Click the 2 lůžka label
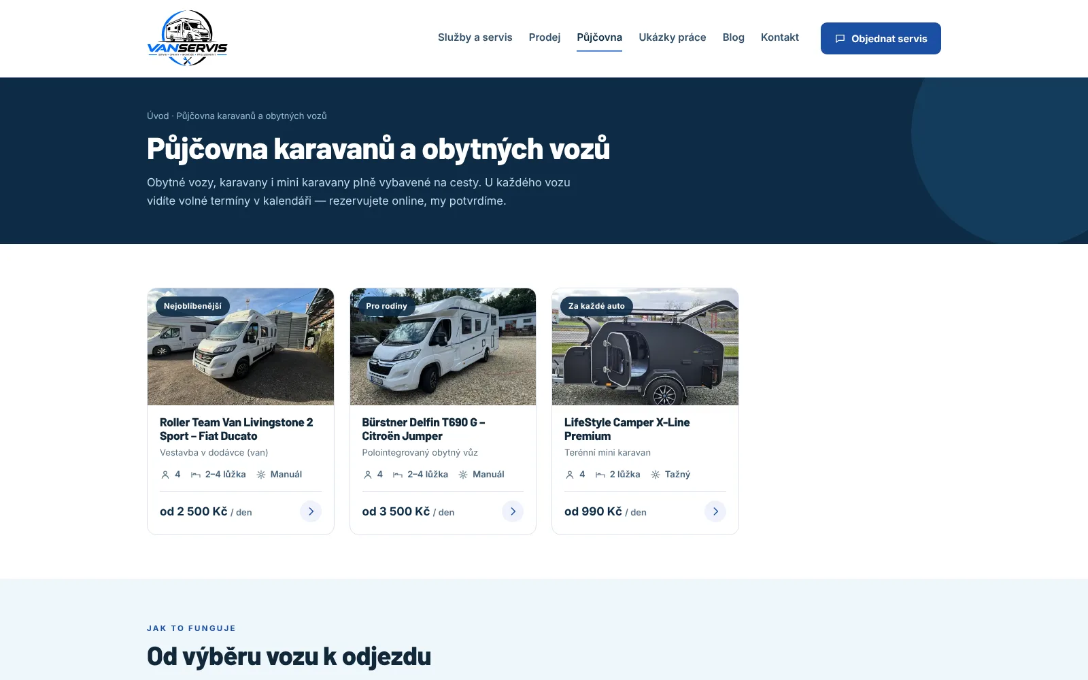The height and width of the screenshot is (680, 1088). coord(625,474)
